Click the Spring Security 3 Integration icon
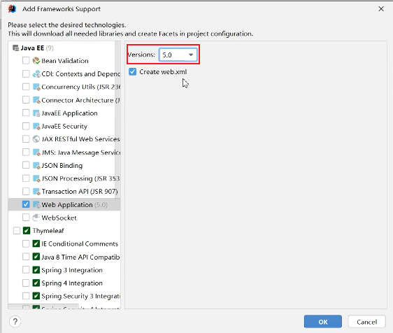 click(36, 296)
